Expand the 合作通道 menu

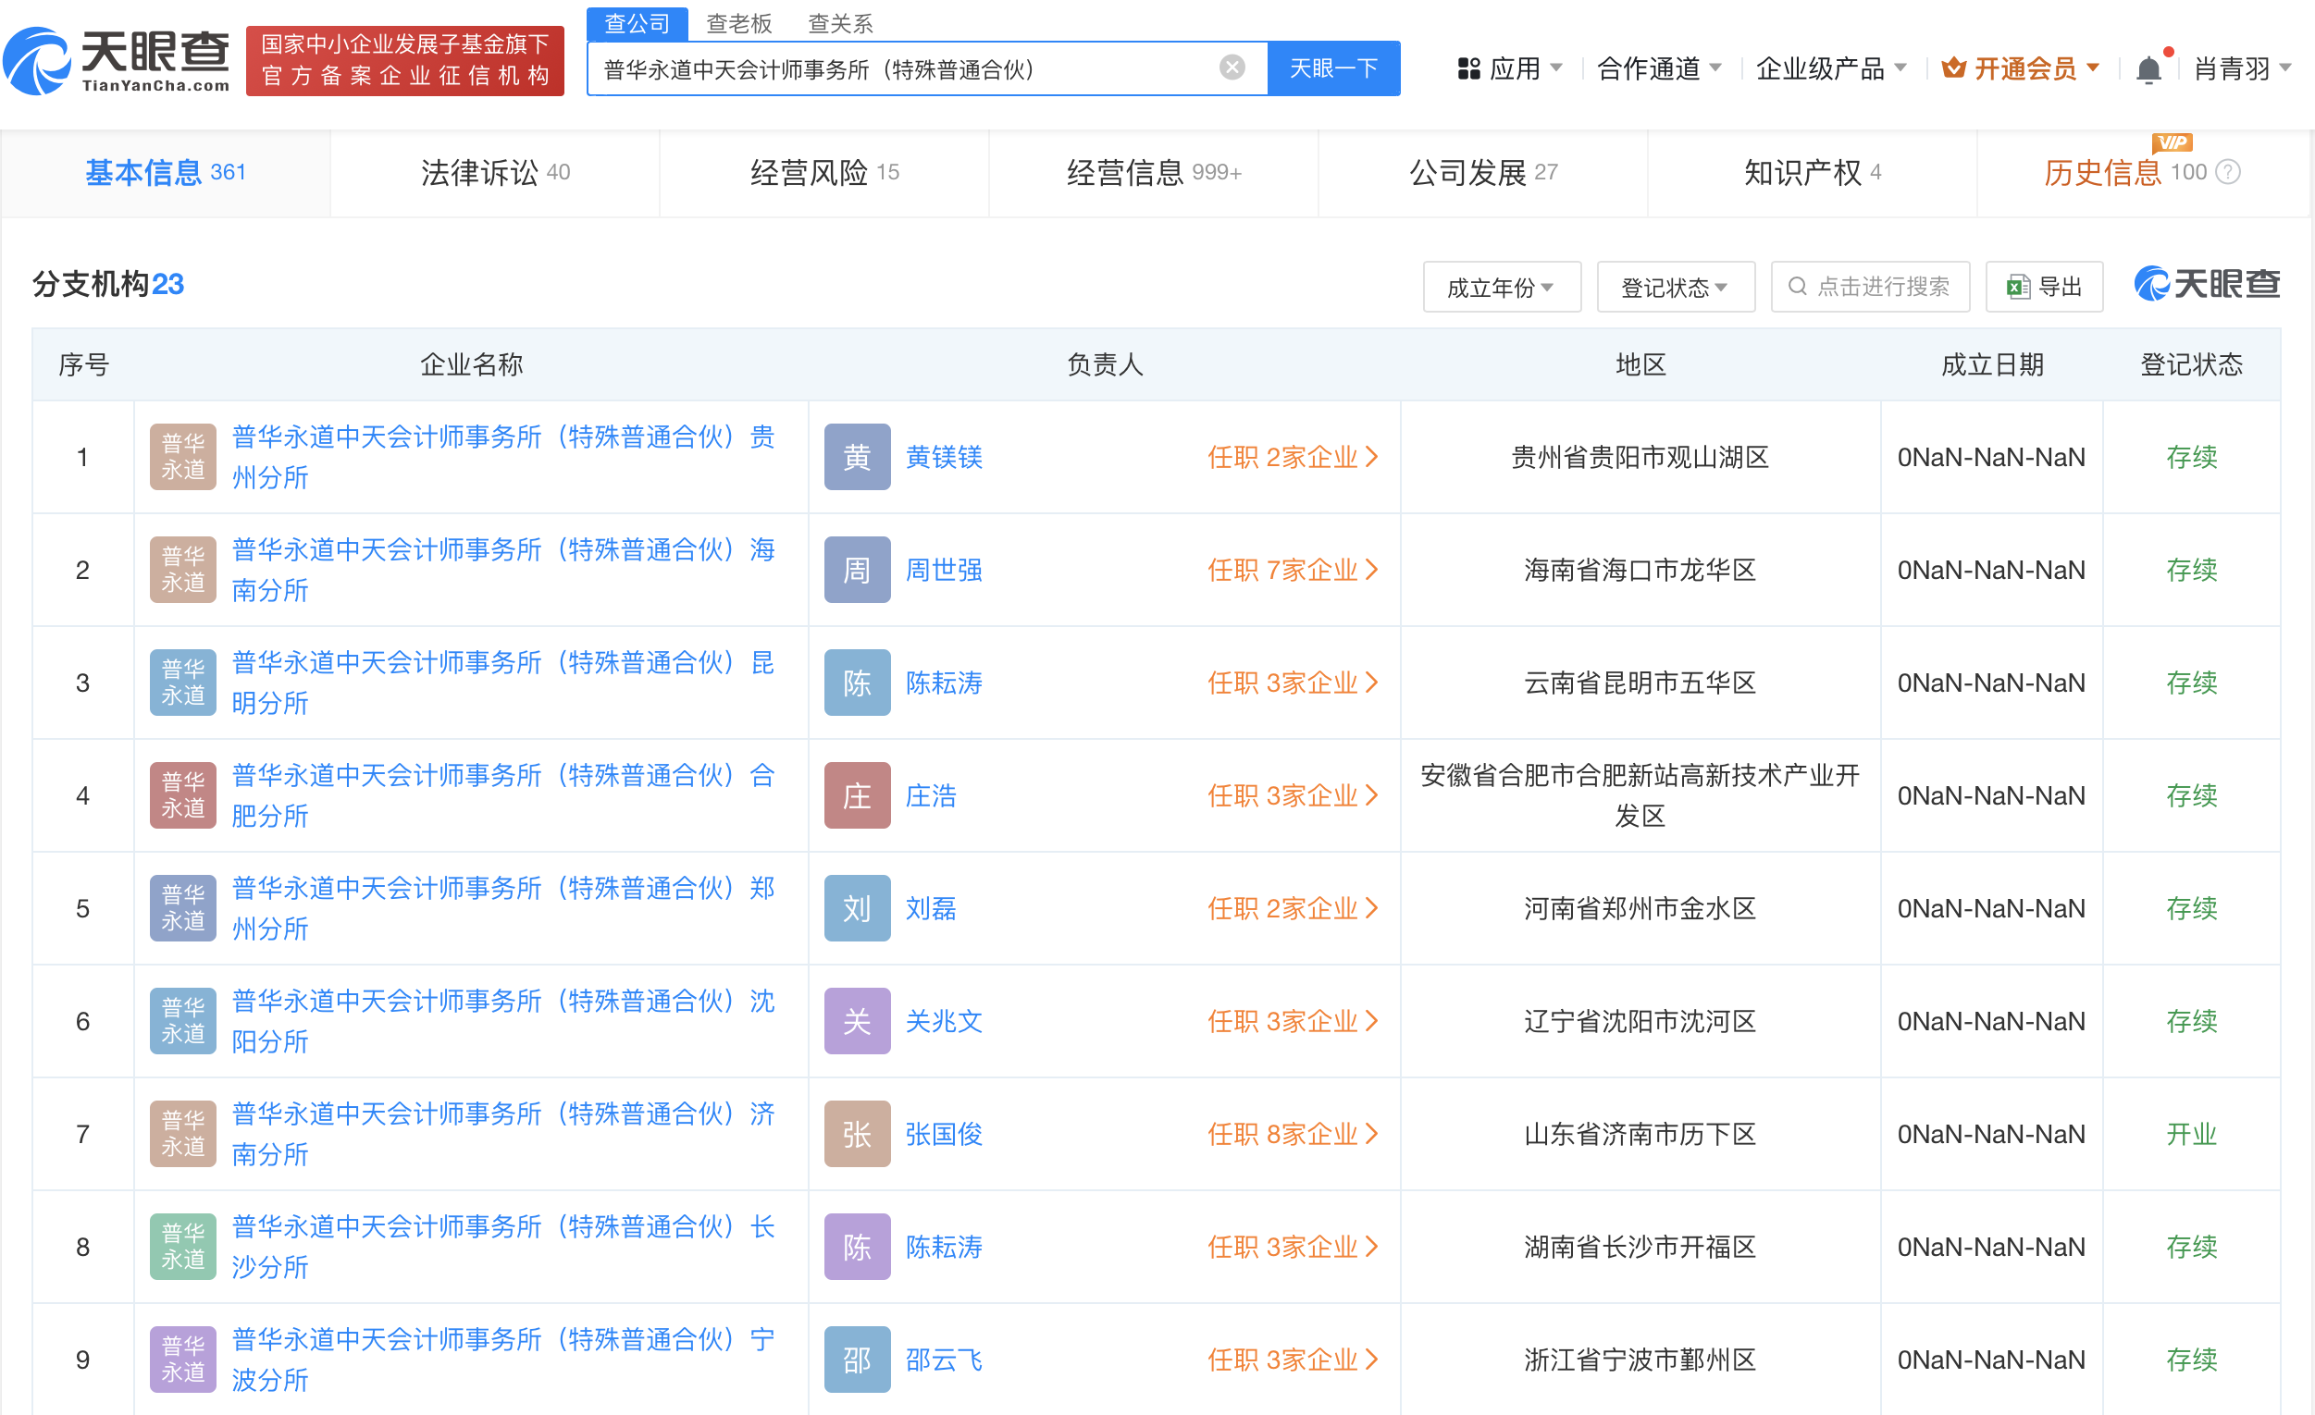click(1659, 68)
